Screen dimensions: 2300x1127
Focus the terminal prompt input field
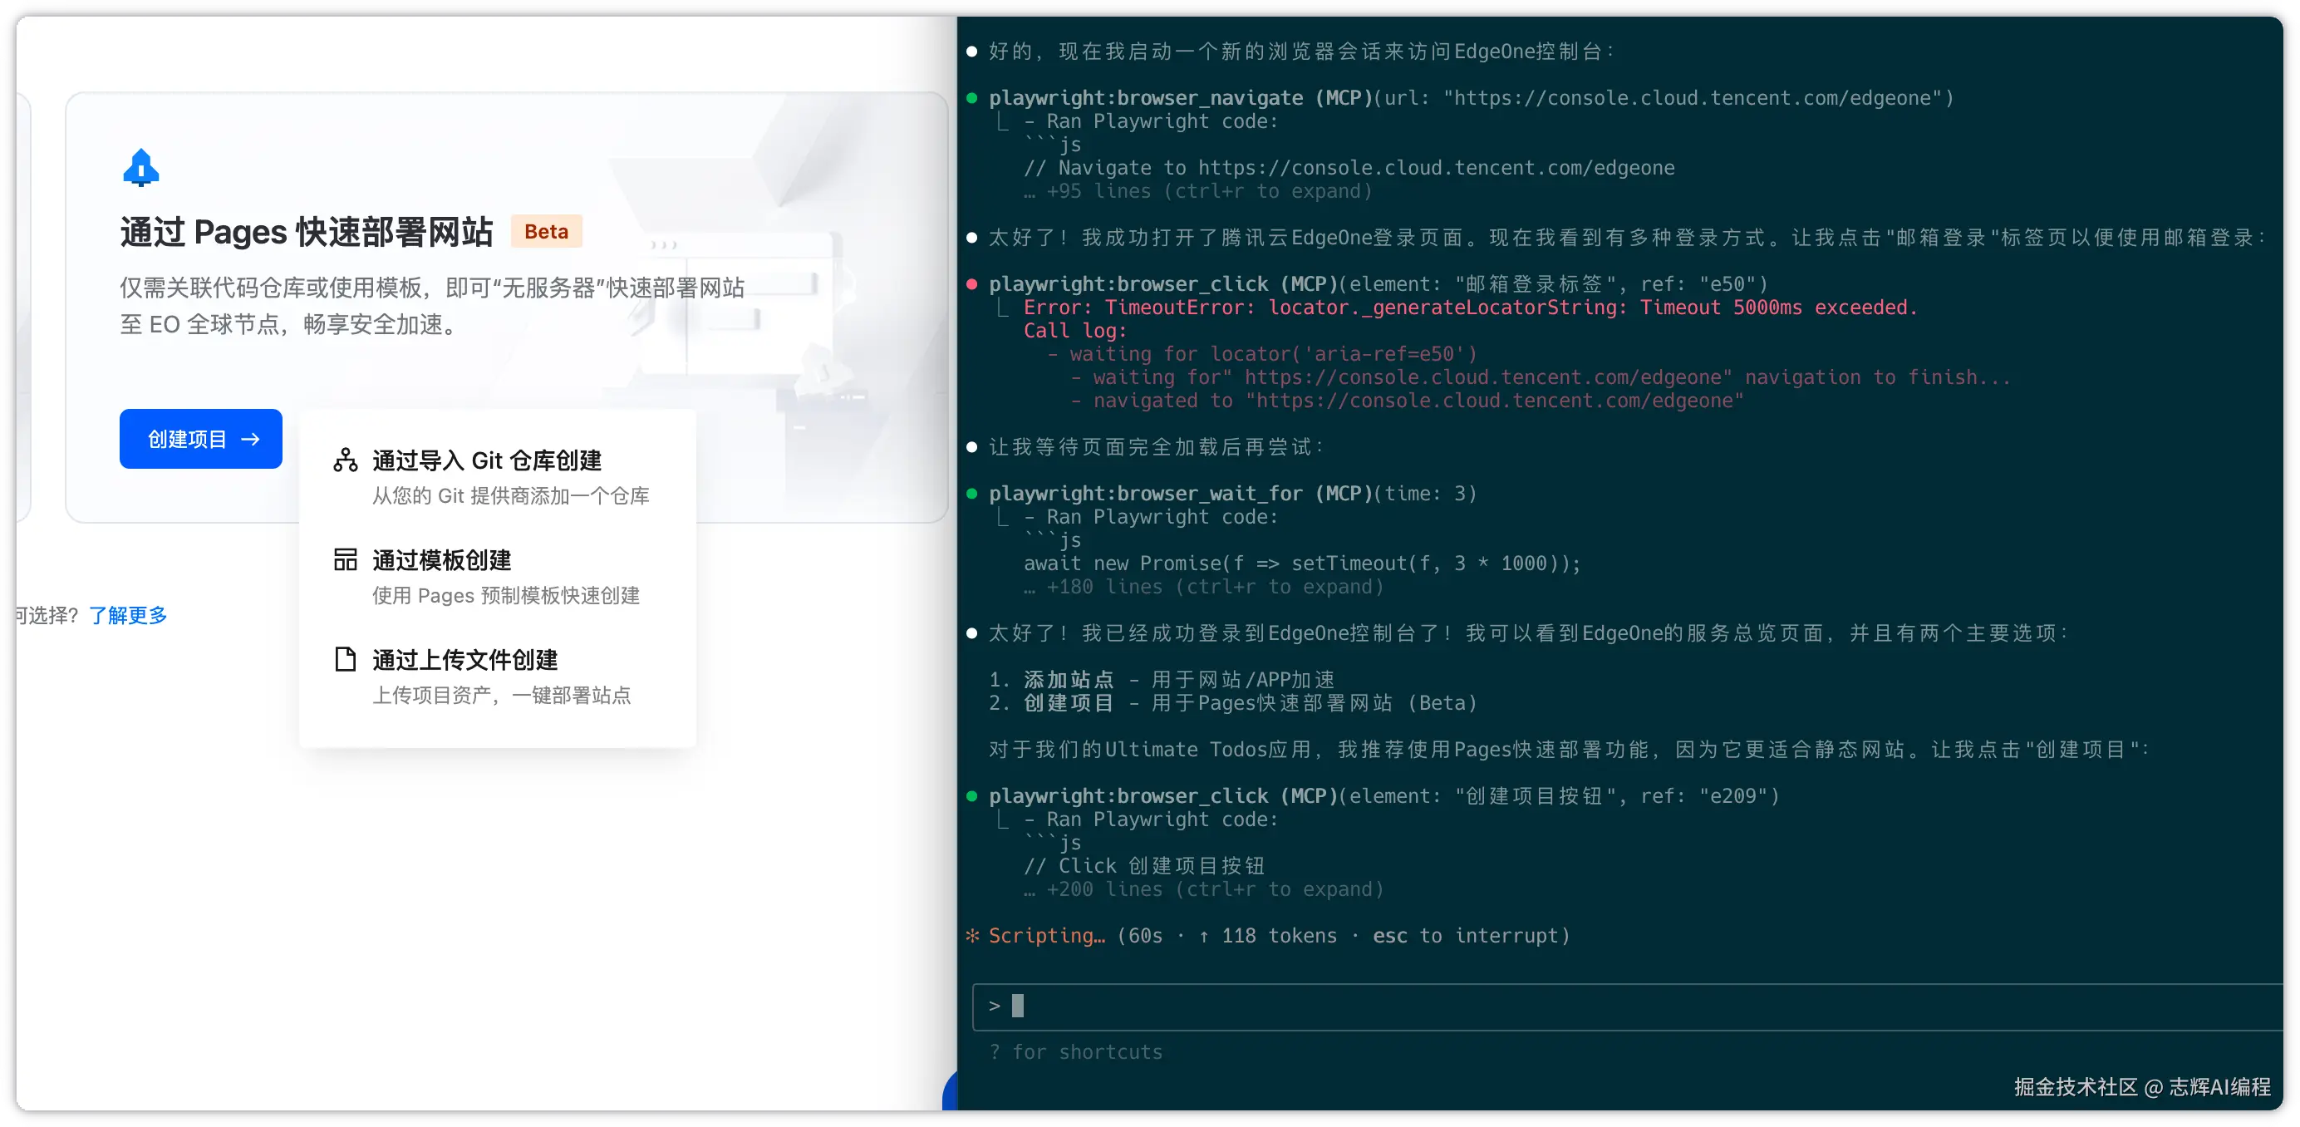click(1607, 1006)
